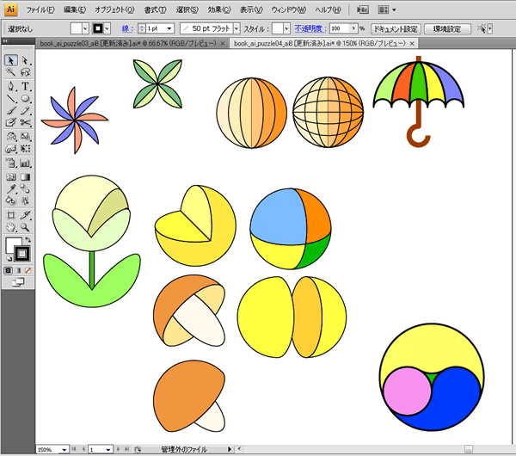The height and width of the screenshot is (456, 516).
Task: Click the ドキュメント設定 button
Action: 396,29
